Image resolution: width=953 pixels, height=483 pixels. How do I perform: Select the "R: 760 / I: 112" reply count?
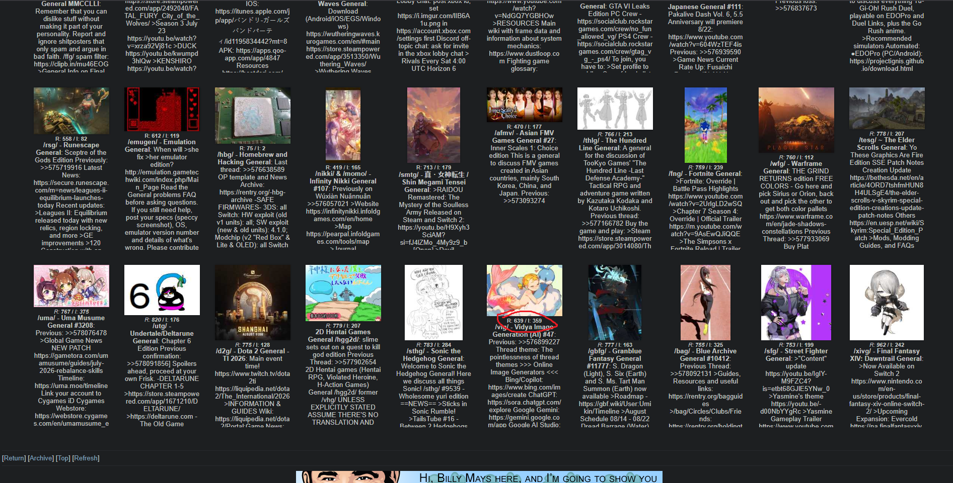796,157
